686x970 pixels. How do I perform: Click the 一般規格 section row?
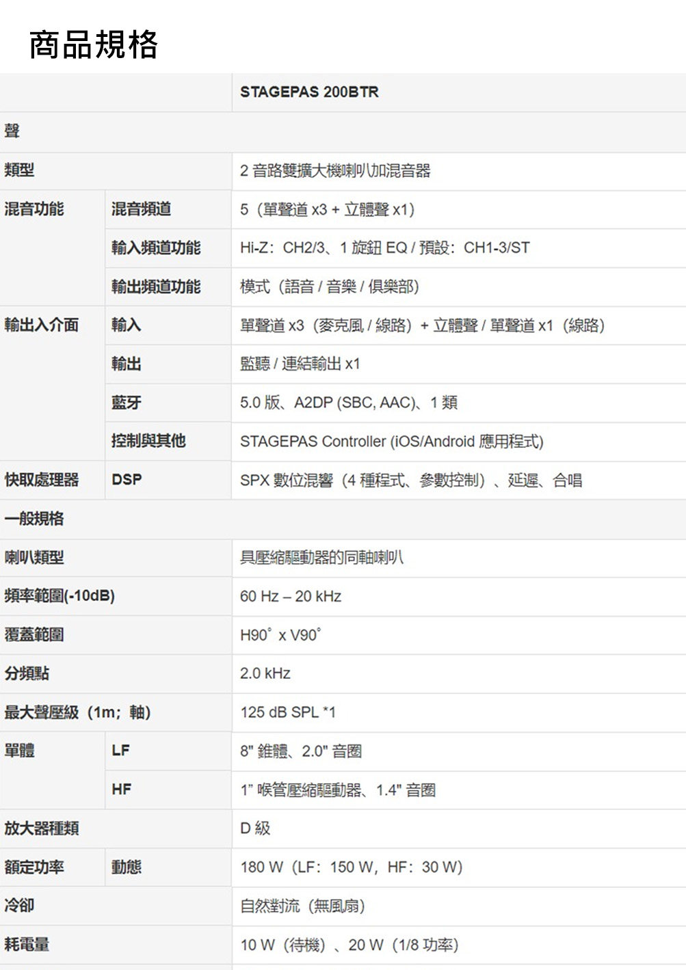click(343, 519)
